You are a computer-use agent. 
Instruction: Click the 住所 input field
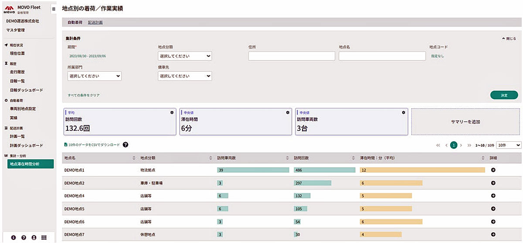click(292, 56)
